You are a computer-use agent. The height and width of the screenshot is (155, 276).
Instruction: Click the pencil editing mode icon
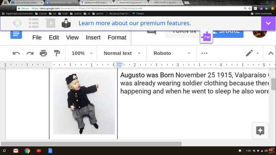[x=249, y=53]
